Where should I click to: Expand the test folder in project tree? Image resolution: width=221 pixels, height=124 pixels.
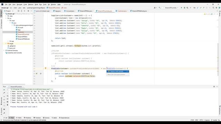click(8, 41)
